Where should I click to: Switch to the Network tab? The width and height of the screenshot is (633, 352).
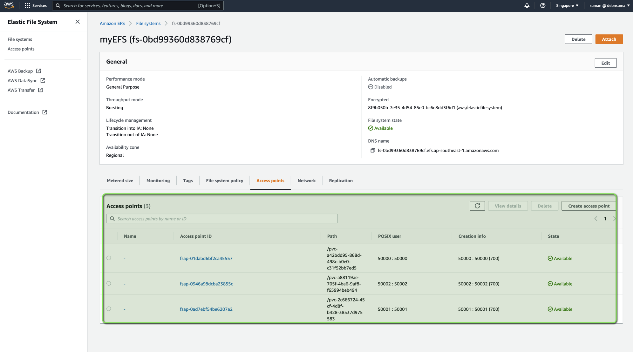coord(306,180)
